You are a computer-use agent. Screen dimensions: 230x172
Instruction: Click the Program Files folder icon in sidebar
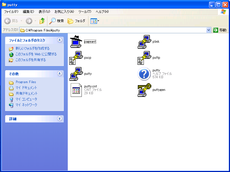tap(11, 83)
